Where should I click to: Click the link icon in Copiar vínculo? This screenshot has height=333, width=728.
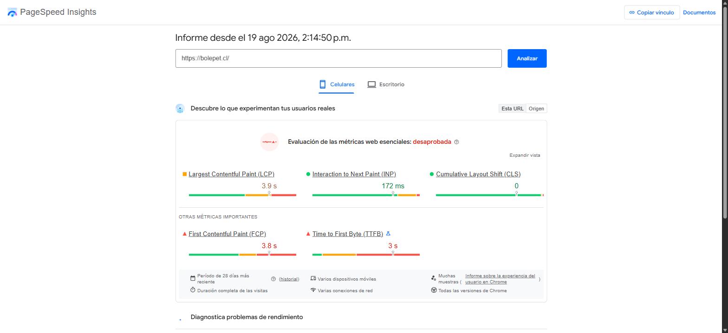[x=632, y=13]
